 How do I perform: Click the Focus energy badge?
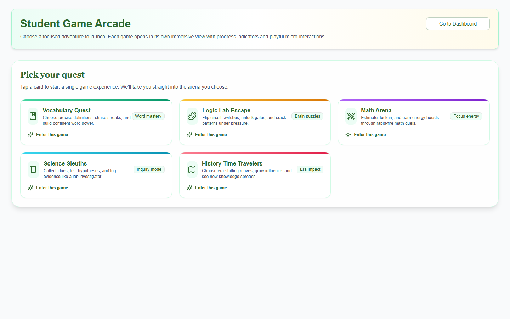pos(466,116)
